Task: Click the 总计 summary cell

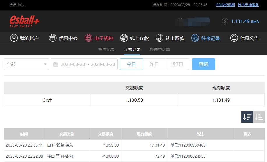Action: [47, 100]
